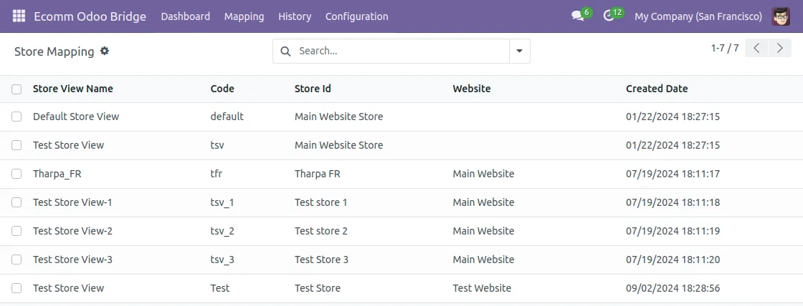Image resolution: width=803 pixels, height=306 pixels.
Task: Check the Test Store View-2 row
Action: pyautogui.click(x=16, y=231)
